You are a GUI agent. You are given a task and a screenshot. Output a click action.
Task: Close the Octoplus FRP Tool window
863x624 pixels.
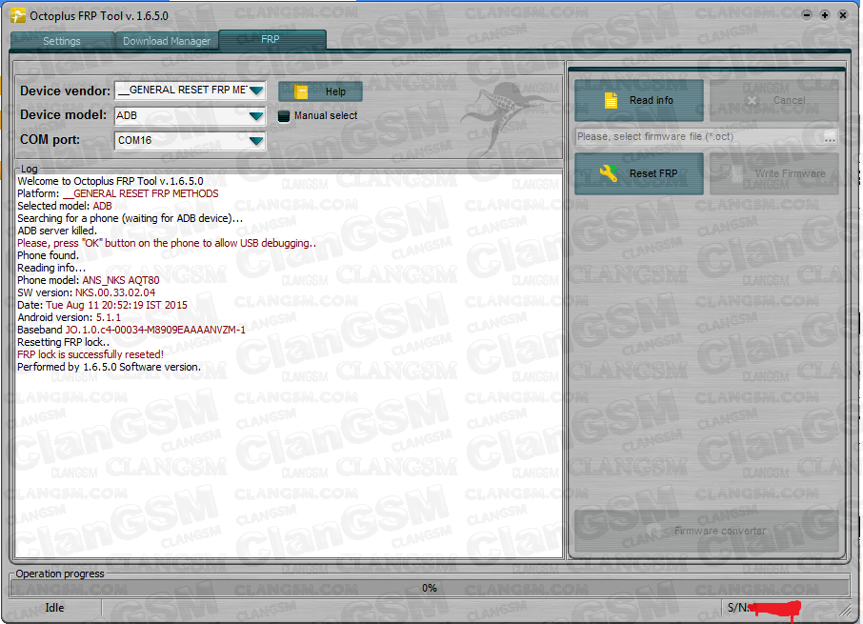(x=843, y=15)
